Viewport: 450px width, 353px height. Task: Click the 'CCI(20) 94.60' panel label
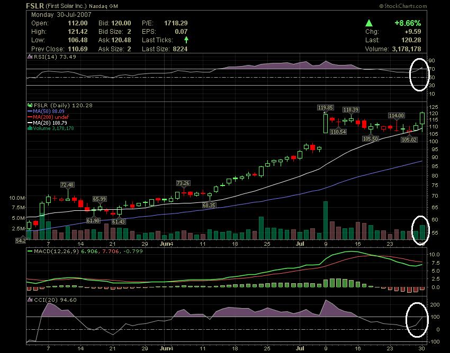[x=55, y=300]
